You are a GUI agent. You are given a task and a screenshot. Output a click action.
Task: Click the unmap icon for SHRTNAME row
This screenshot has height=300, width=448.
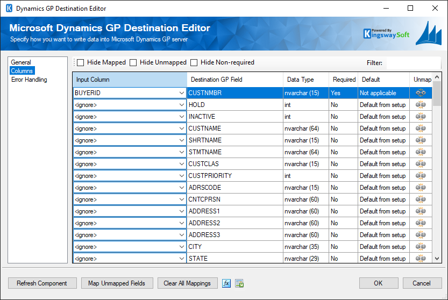pyautogui.click(x=421, y=140)
